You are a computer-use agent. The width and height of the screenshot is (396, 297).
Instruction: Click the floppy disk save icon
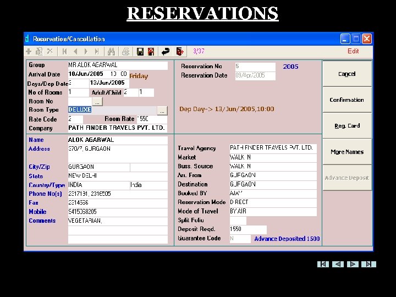pos(140,52)
